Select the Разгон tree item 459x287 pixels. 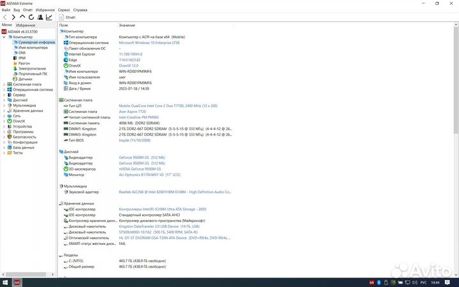[22, 63]
